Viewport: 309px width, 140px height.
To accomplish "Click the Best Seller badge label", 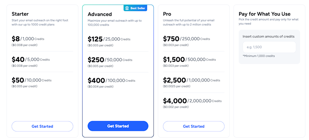I will [138, 8].
